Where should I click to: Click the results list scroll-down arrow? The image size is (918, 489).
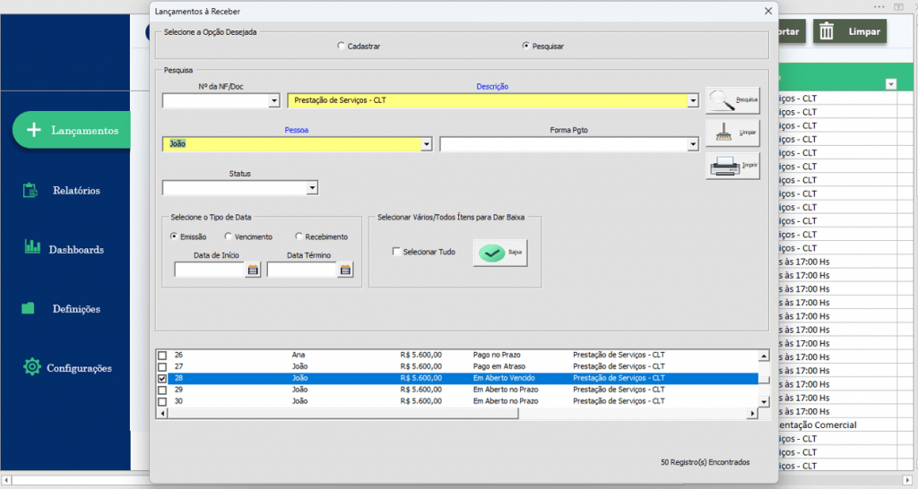(764, 401)
